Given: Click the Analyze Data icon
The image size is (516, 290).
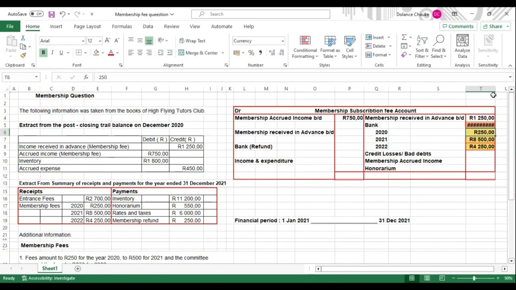Looking at the screenshot, I should coord(462,48).
